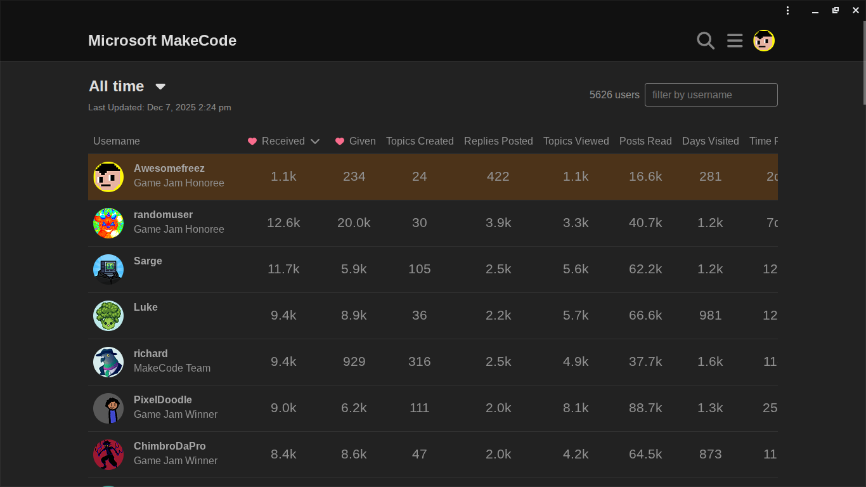Screen dimensions: 866x487
Task: Click randomuser's 20.0k given value
Action: 354,223
